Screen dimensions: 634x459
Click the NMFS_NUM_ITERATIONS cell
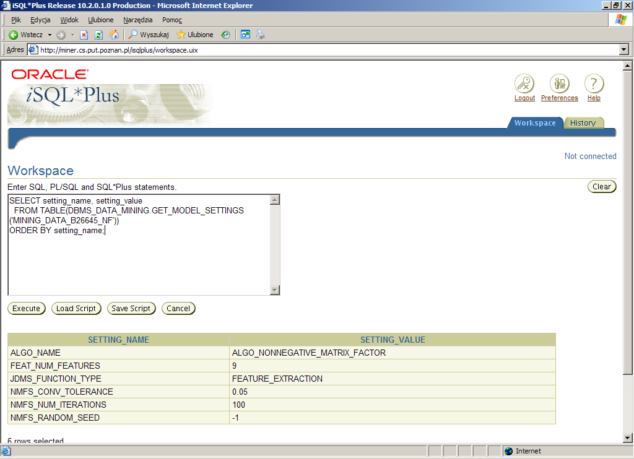[x=118, y=405]
